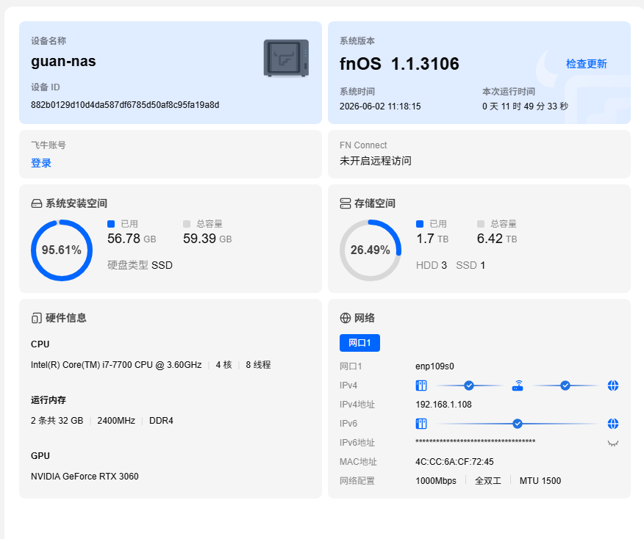Click the internet globe icon in IPv4 row
The image size is (644, 539).
613,386
